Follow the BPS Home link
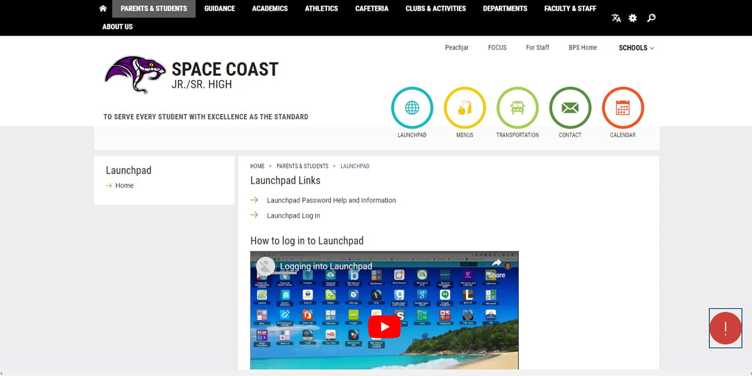This screenshot has width=752, height=376. [583, 48]
